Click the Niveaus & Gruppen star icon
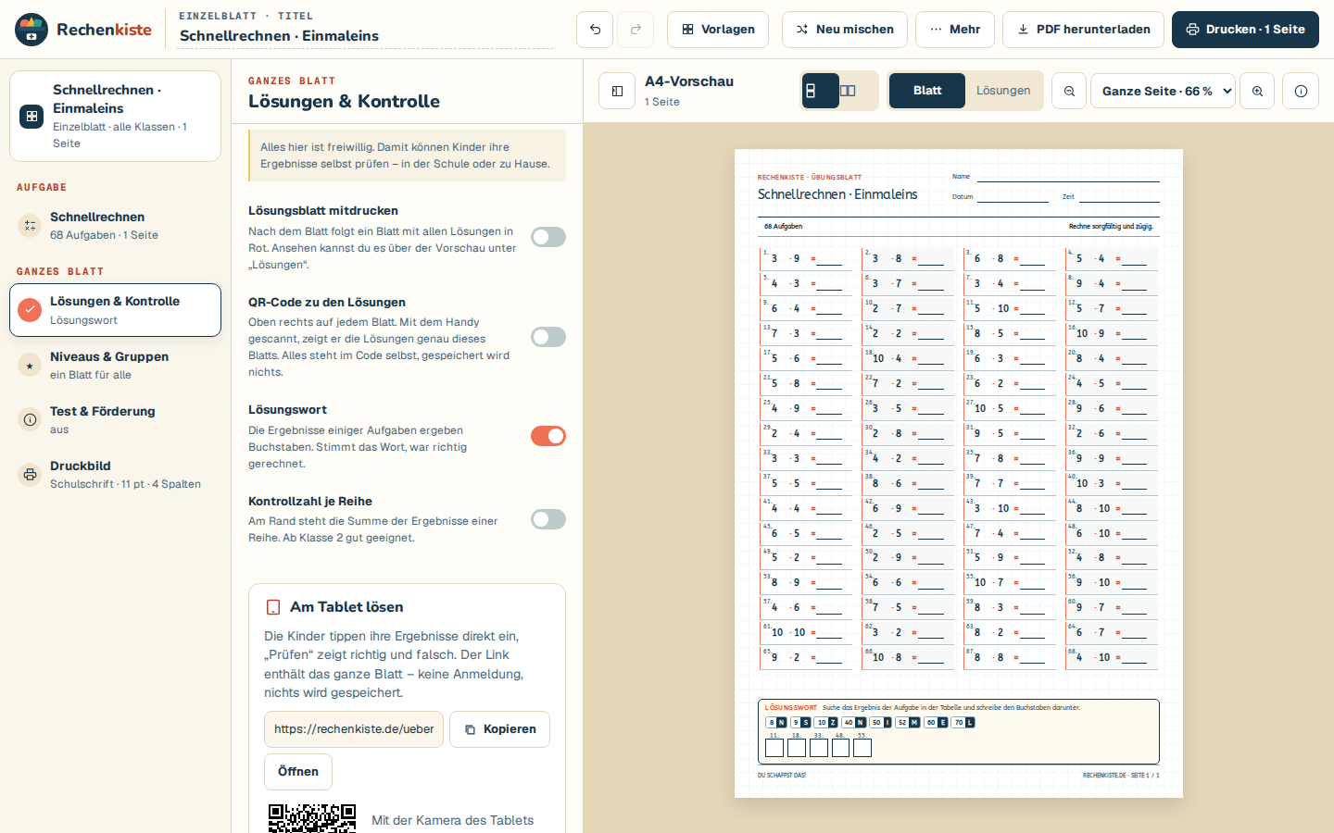 coord(30,366)
